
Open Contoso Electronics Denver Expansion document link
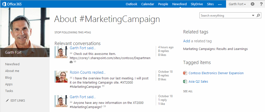[216, 73]
